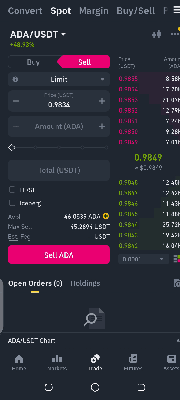Tick the Iceberg checkbox

[12, 203]
